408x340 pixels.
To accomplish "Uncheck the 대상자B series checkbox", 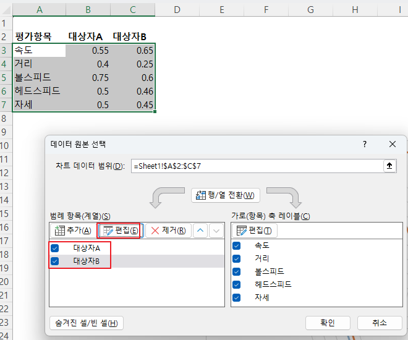I will point(54,261).
